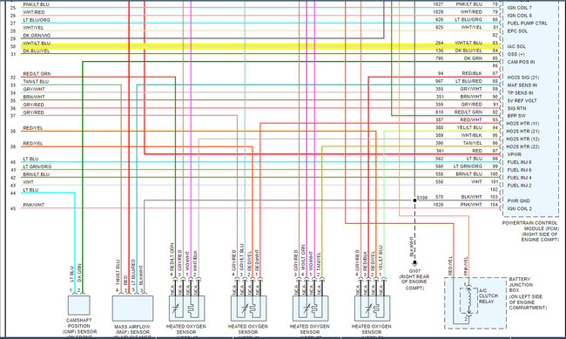
Task: Click the TP SENS IN label
Action: point(520,93)
